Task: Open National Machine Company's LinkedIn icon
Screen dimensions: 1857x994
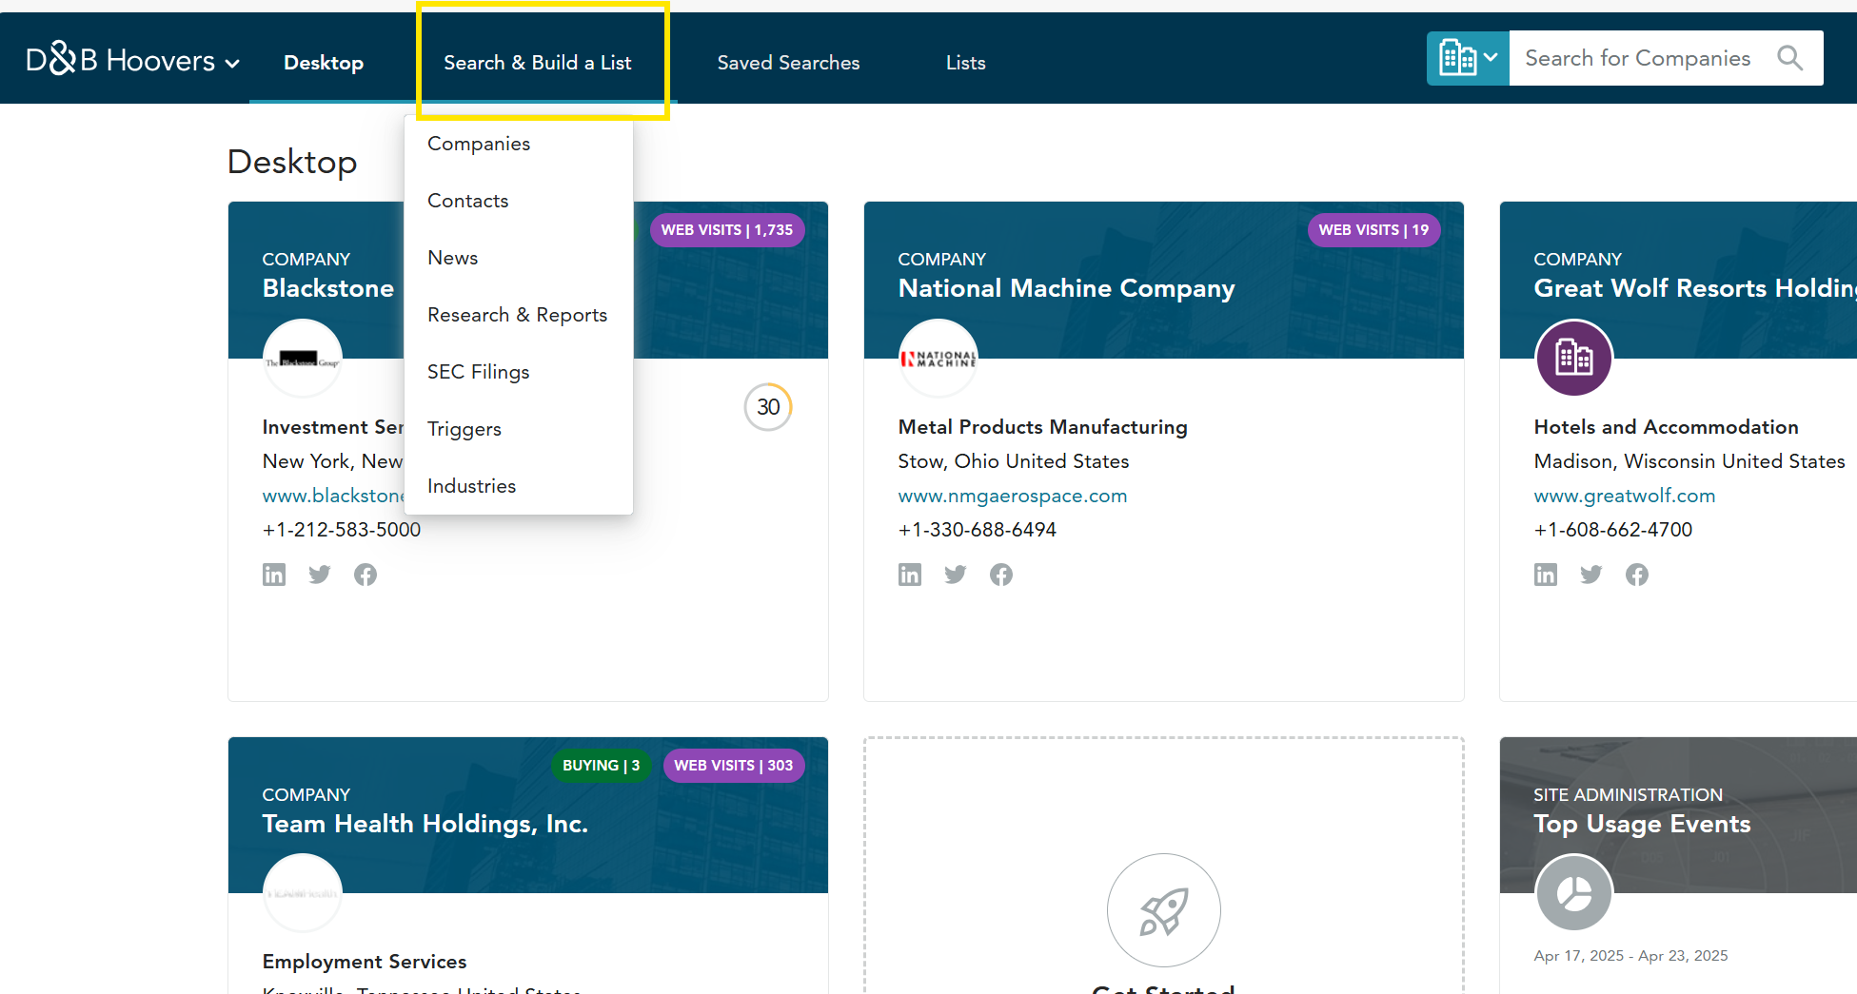Action: click(910, 575)
